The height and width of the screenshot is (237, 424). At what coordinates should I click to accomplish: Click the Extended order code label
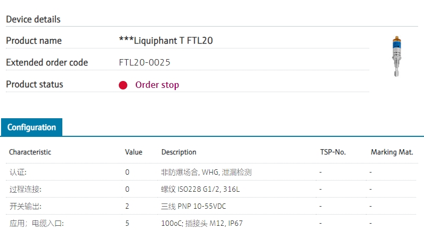pos(47,63)
